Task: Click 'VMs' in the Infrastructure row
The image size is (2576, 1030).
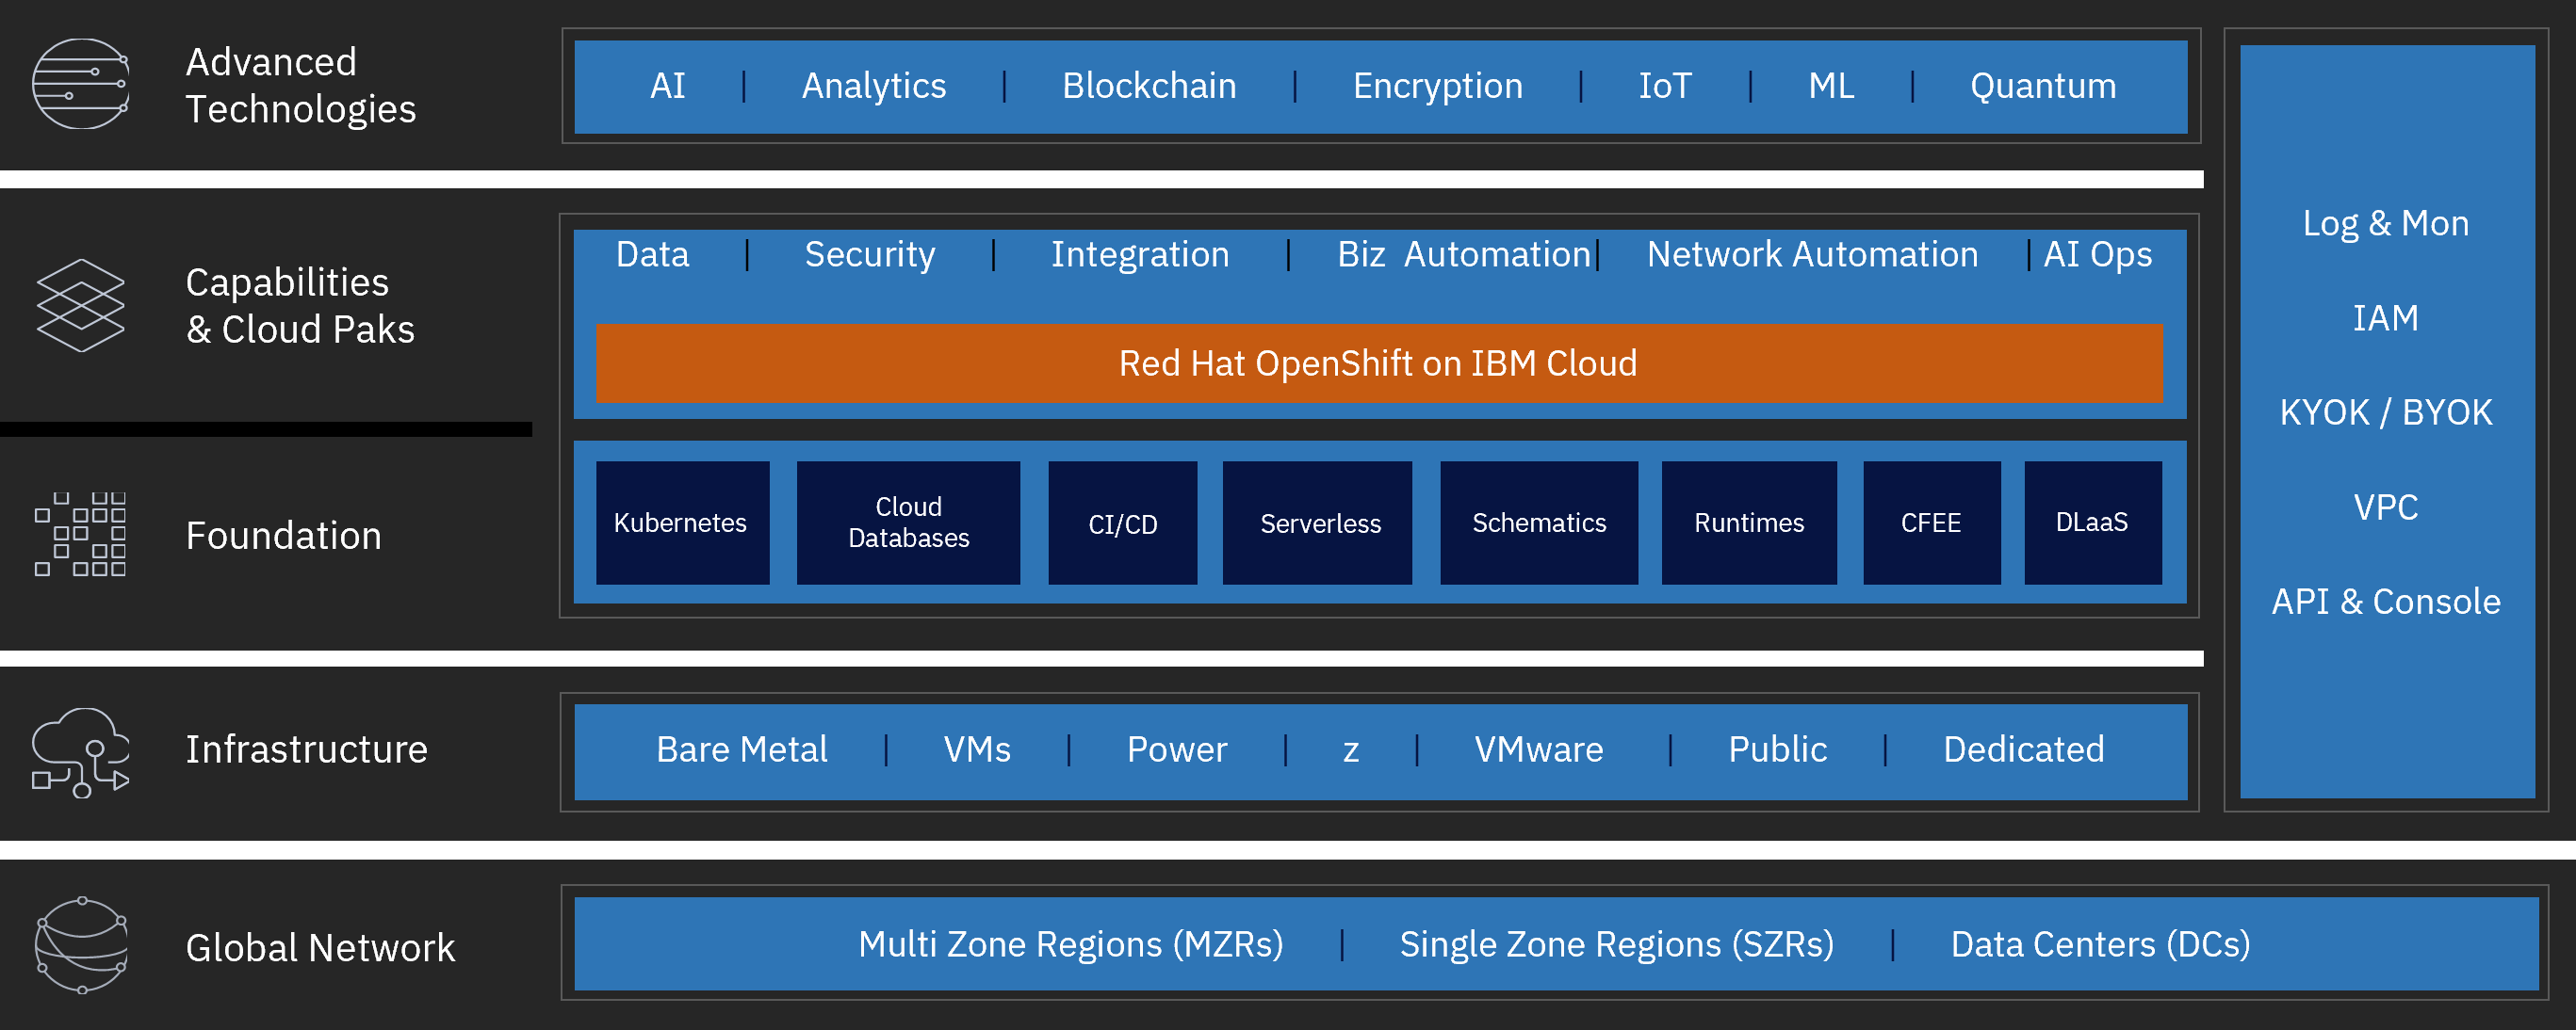Action: (977, 750)
